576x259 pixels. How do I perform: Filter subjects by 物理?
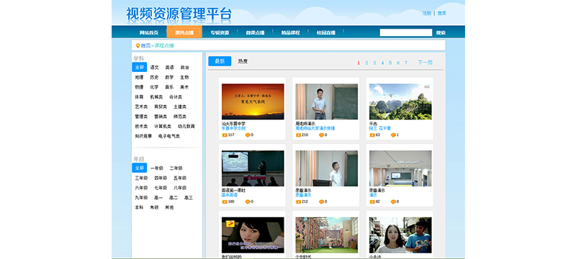139,87
